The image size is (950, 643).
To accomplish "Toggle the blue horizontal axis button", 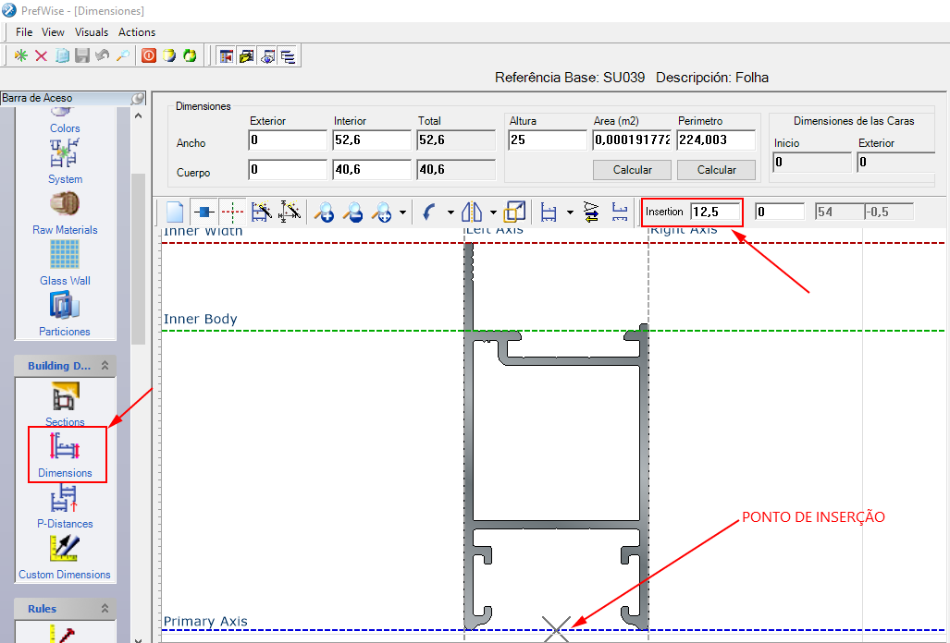I will (x=204, y=212).
